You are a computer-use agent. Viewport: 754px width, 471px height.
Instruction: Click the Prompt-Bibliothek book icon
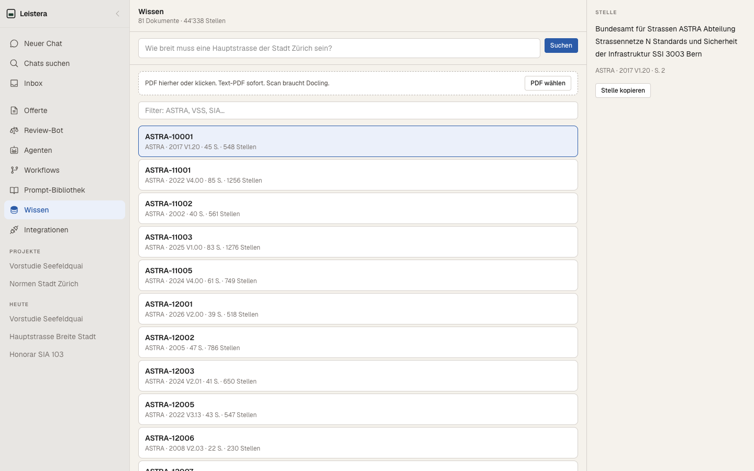(14, 190)
